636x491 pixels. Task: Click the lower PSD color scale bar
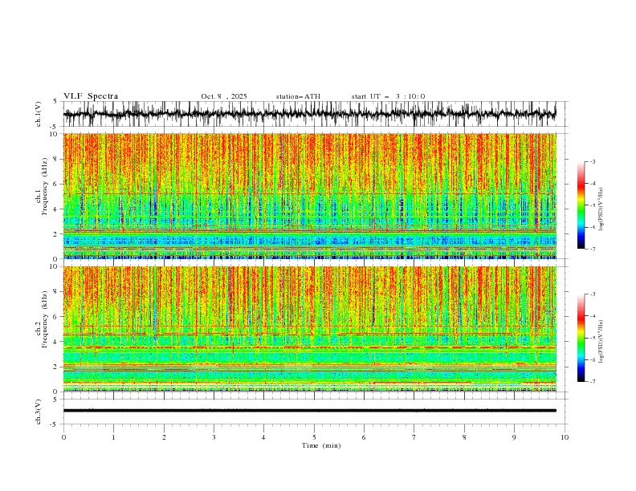[581, 338]
